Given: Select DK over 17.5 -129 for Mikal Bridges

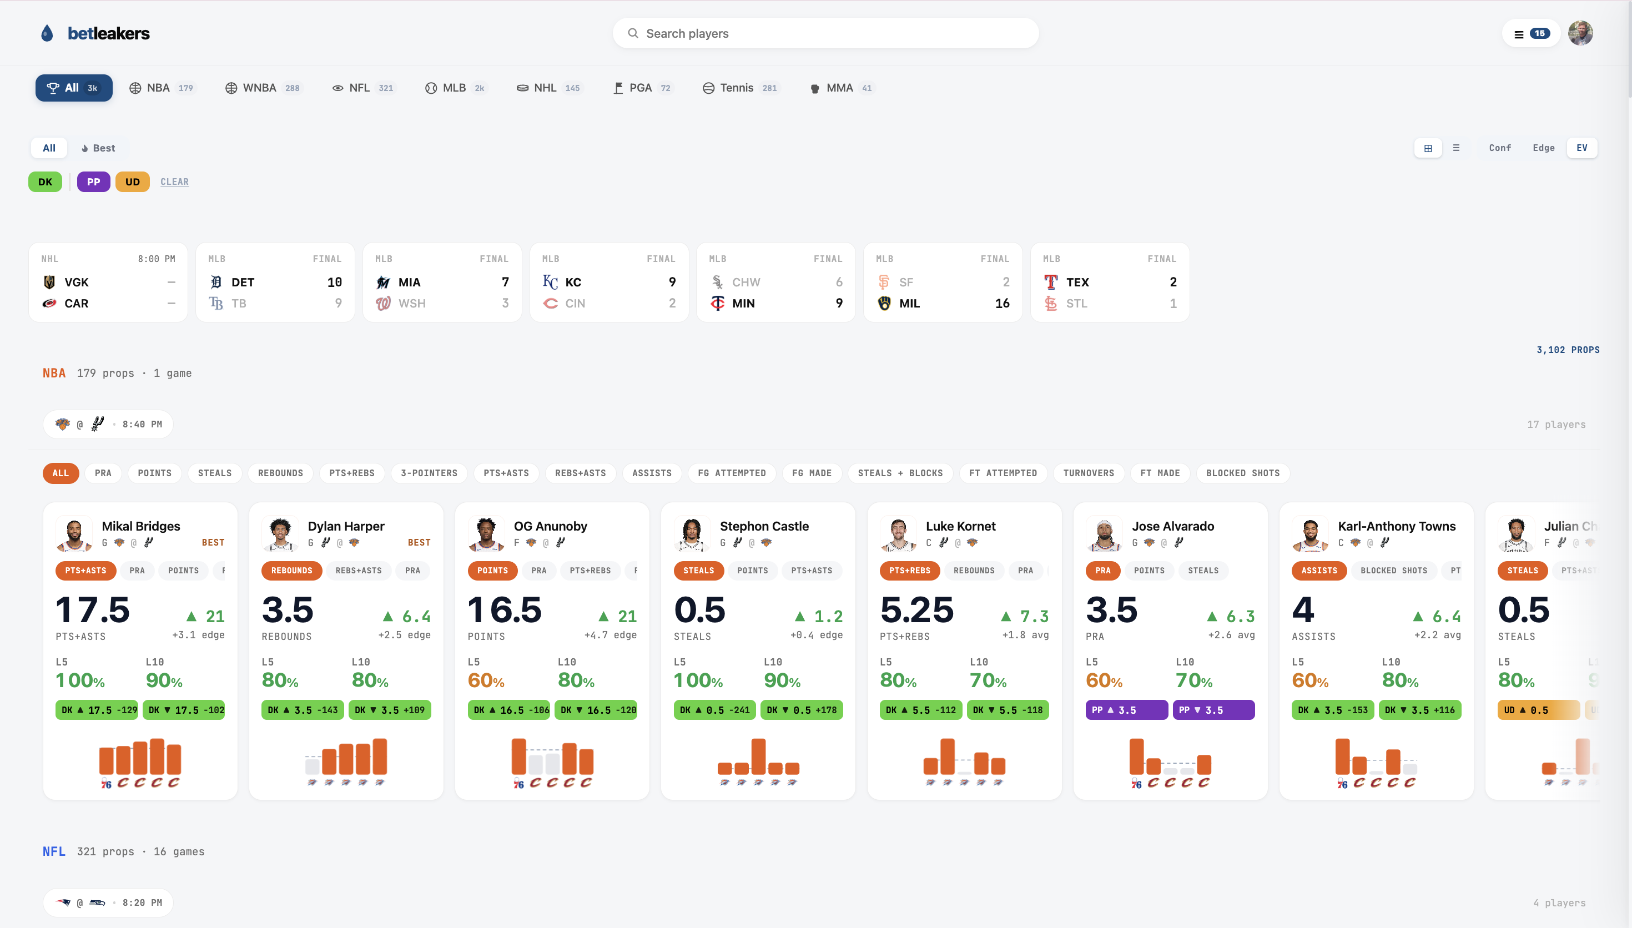Looking at the screenshot, I should pos(97,710).
